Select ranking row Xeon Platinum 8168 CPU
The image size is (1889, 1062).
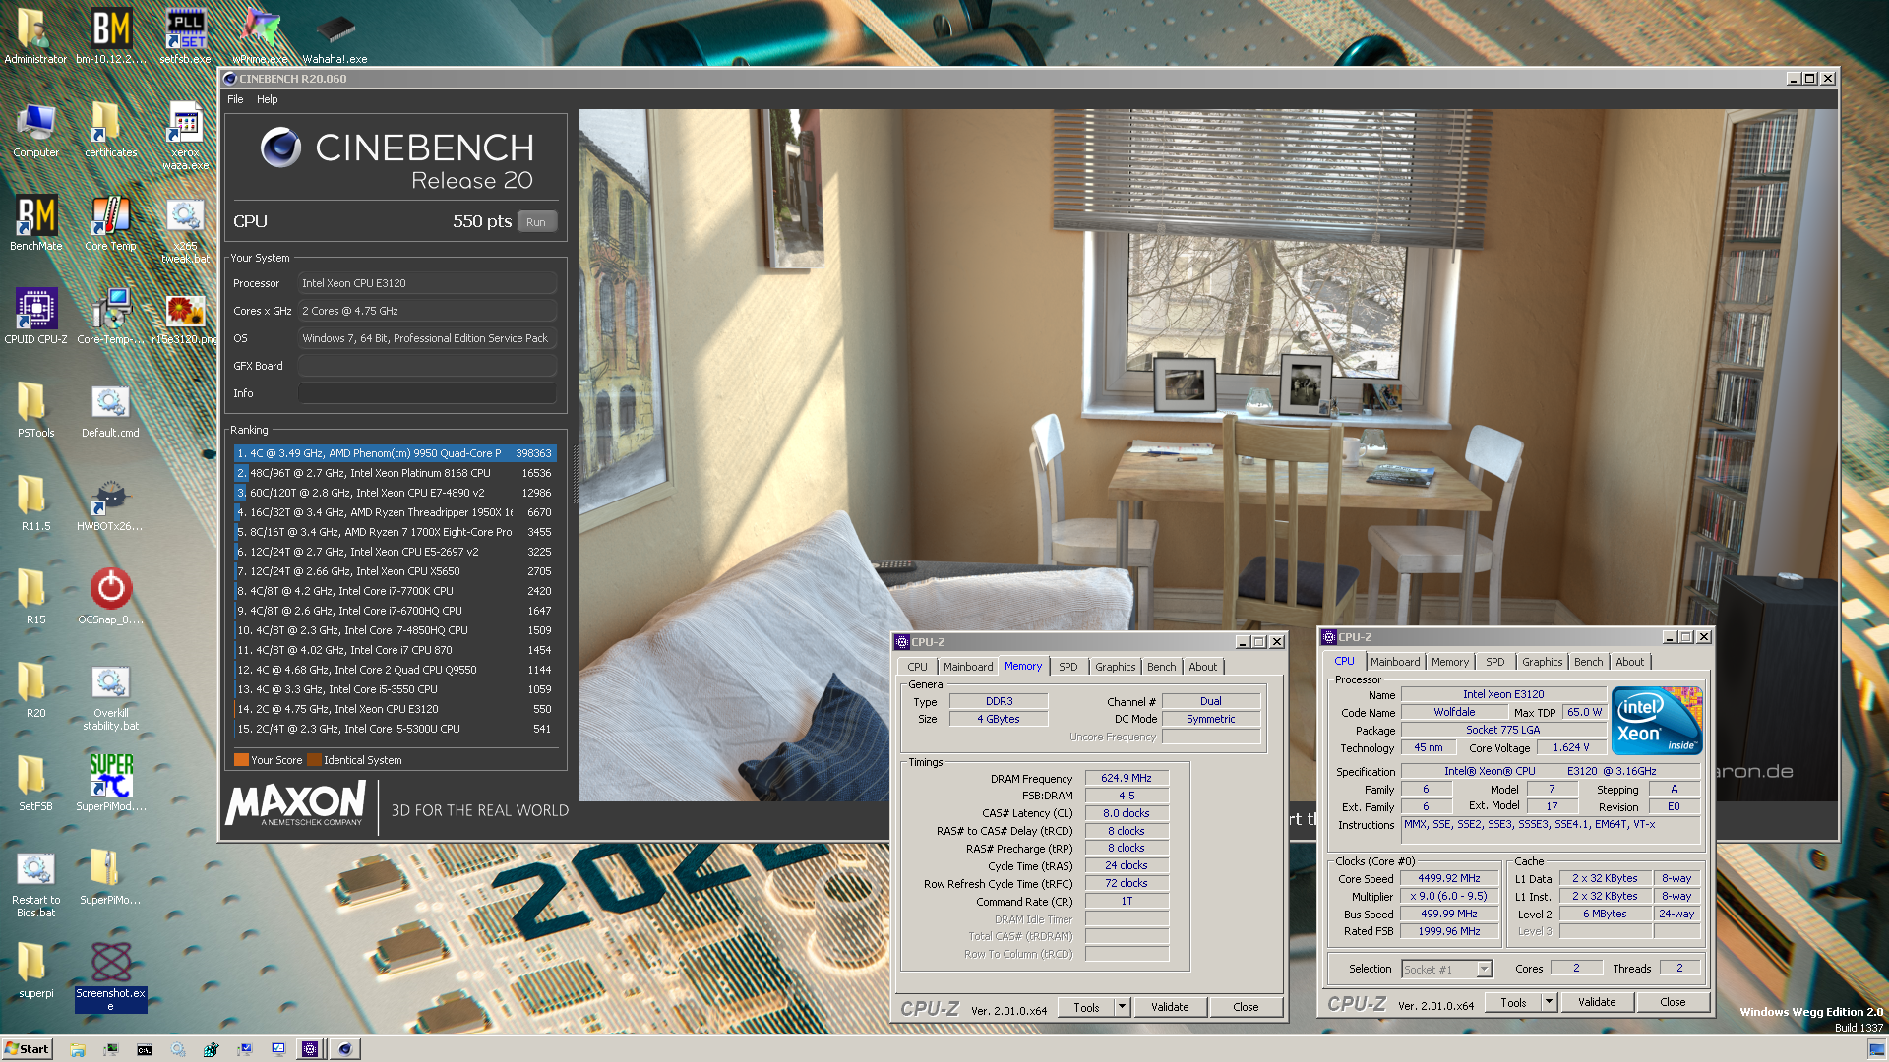(395, 473)
